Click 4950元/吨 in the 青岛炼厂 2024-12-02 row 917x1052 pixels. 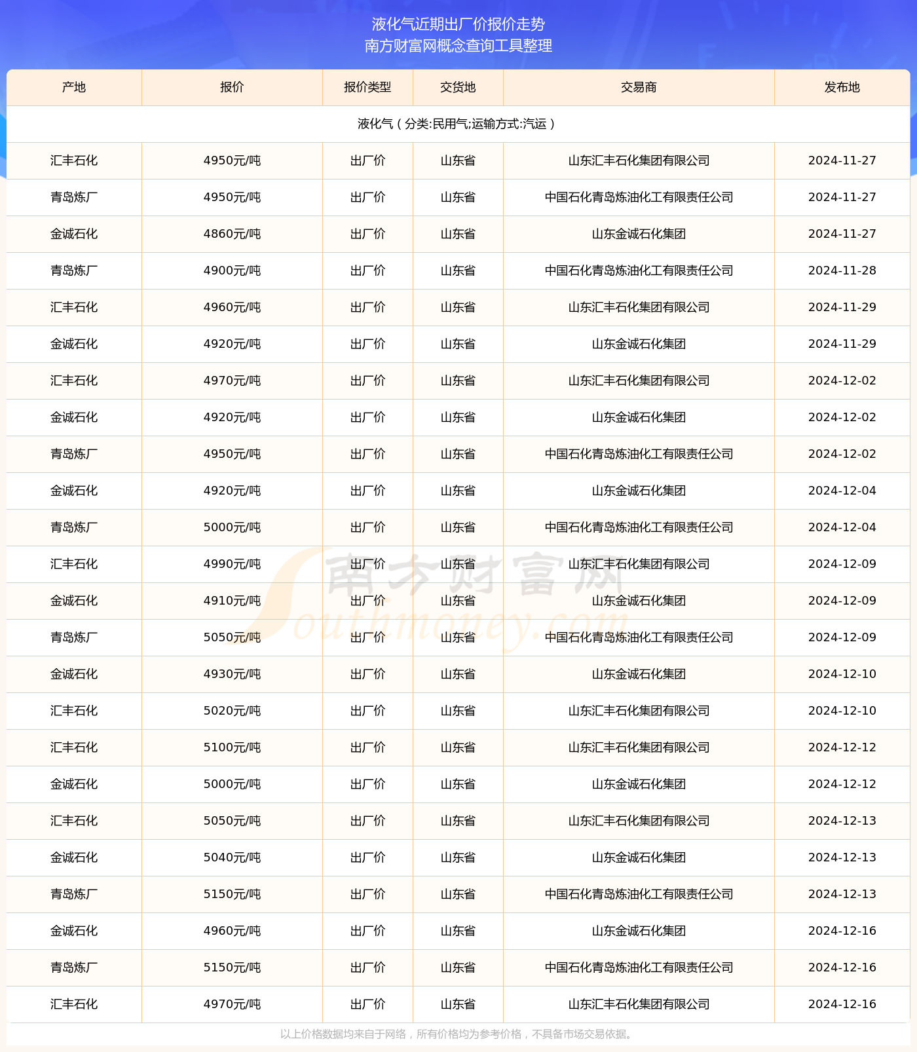click(x=232, y=454)
